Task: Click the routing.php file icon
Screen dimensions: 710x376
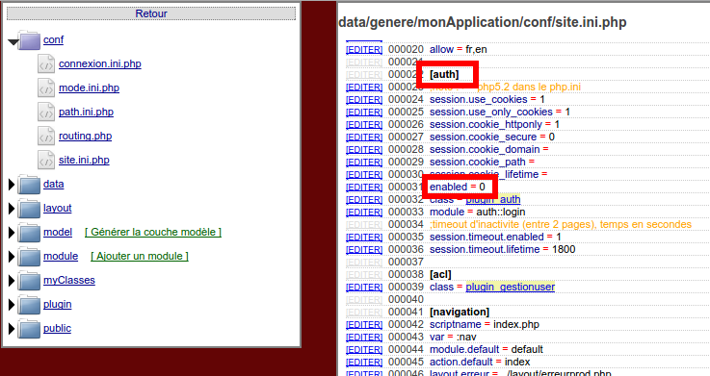Action: tap(46, 136)
